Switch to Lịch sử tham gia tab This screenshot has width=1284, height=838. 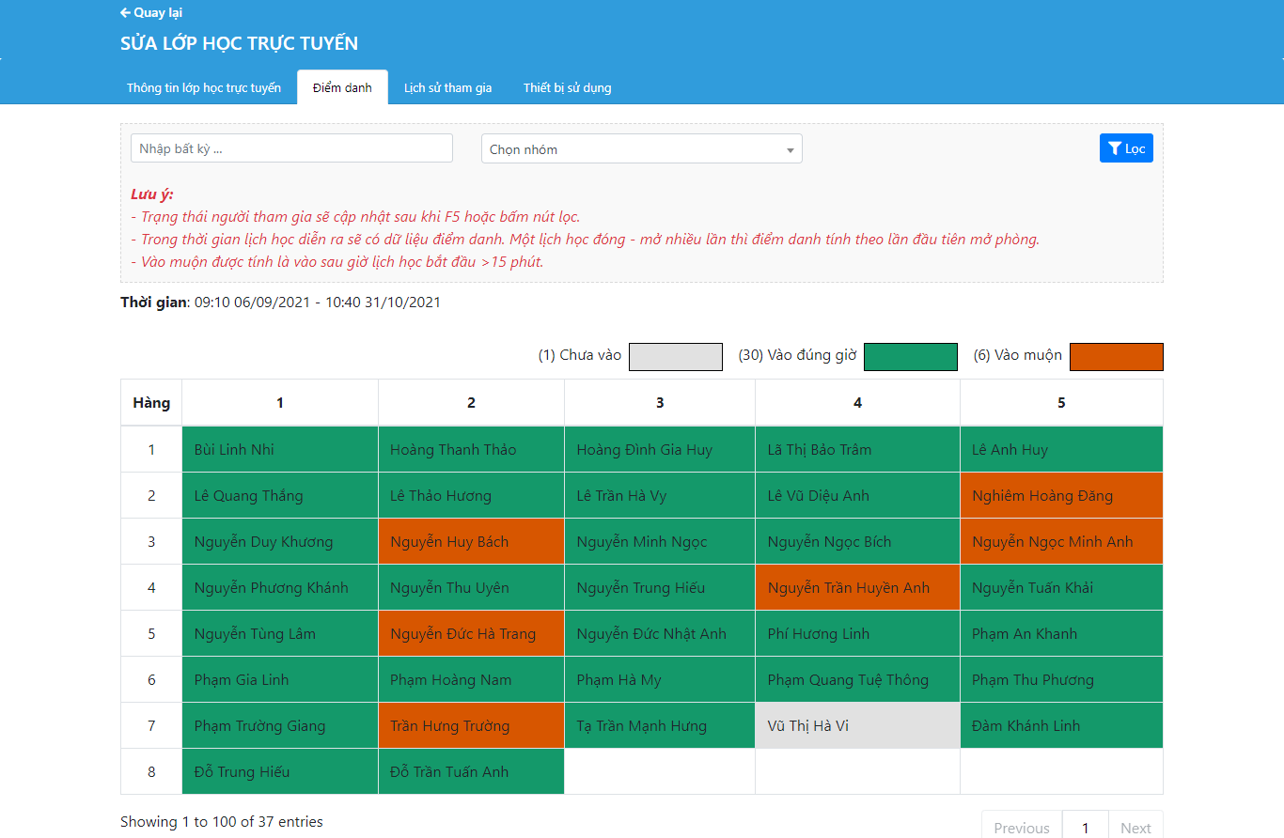[x=447, y=88]
